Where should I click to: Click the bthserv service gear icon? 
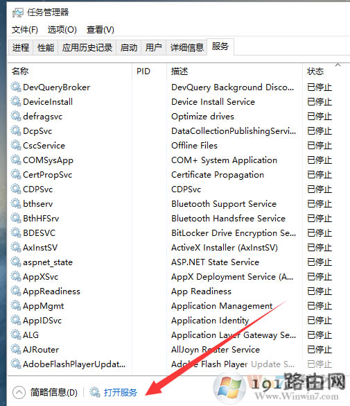16,204
